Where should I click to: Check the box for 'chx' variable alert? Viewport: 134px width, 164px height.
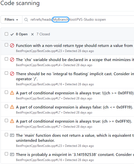pos(7,59)
